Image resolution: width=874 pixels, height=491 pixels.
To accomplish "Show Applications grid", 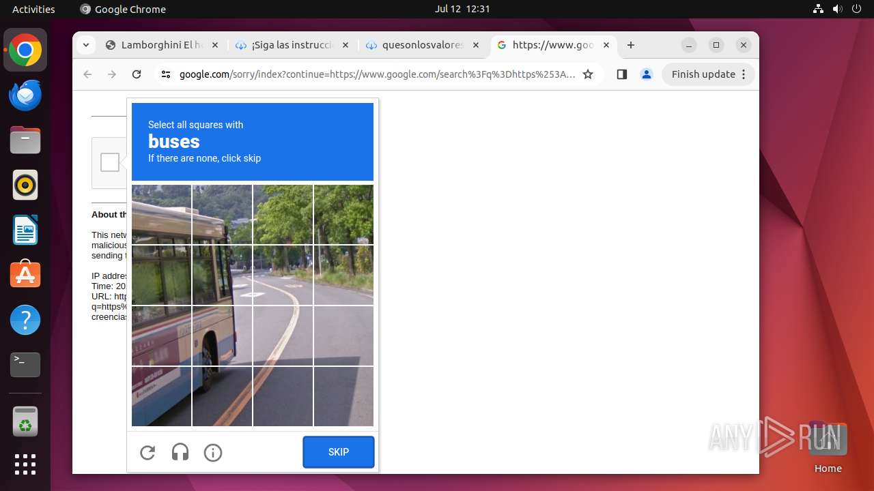I will point(25,464).
